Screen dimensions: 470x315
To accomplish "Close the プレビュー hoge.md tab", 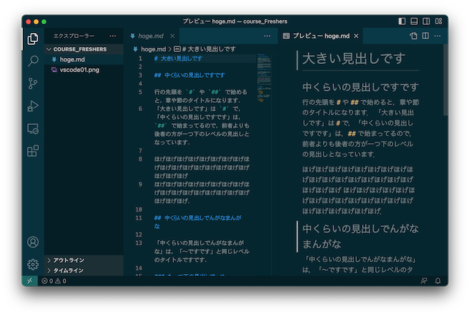I will [356, 36].
